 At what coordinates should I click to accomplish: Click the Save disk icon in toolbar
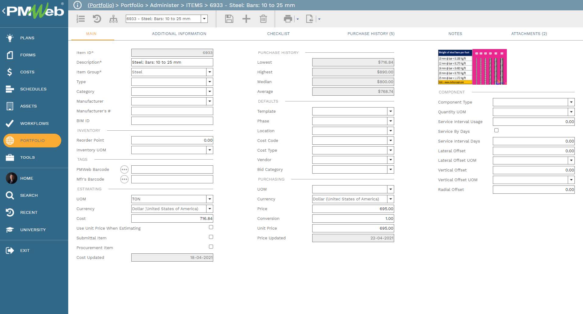click(229, 19)
